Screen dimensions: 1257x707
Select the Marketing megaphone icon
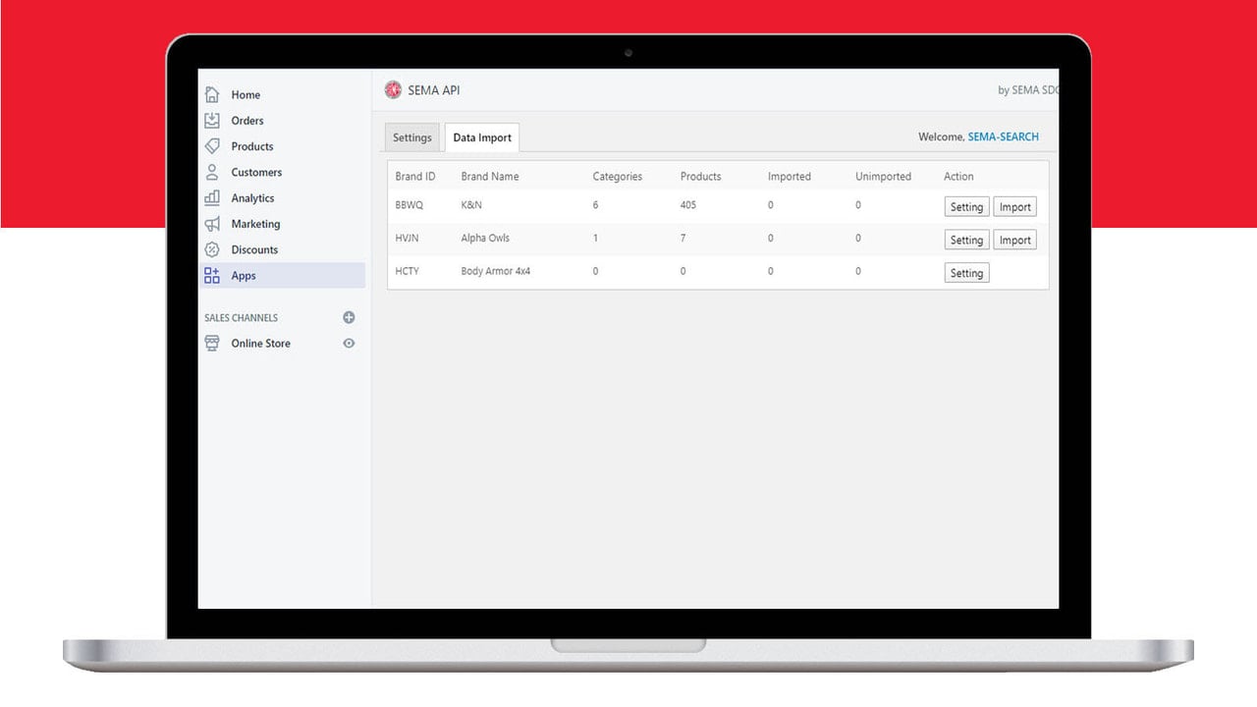click(212, 224)
